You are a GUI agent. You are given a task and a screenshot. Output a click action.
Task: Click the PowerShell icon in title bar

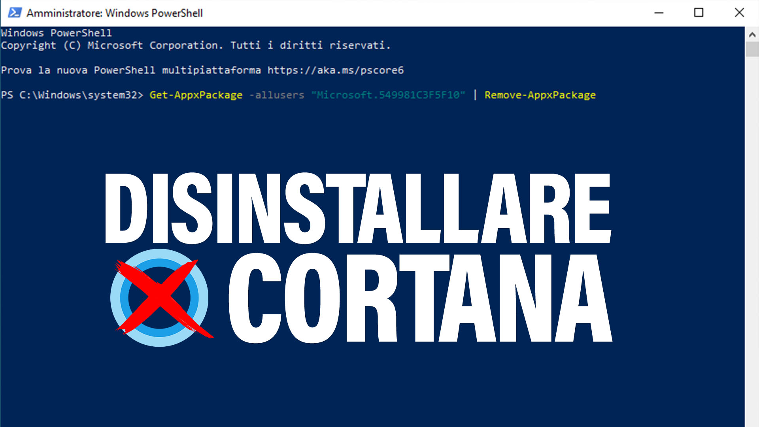(x=15, y=13)
